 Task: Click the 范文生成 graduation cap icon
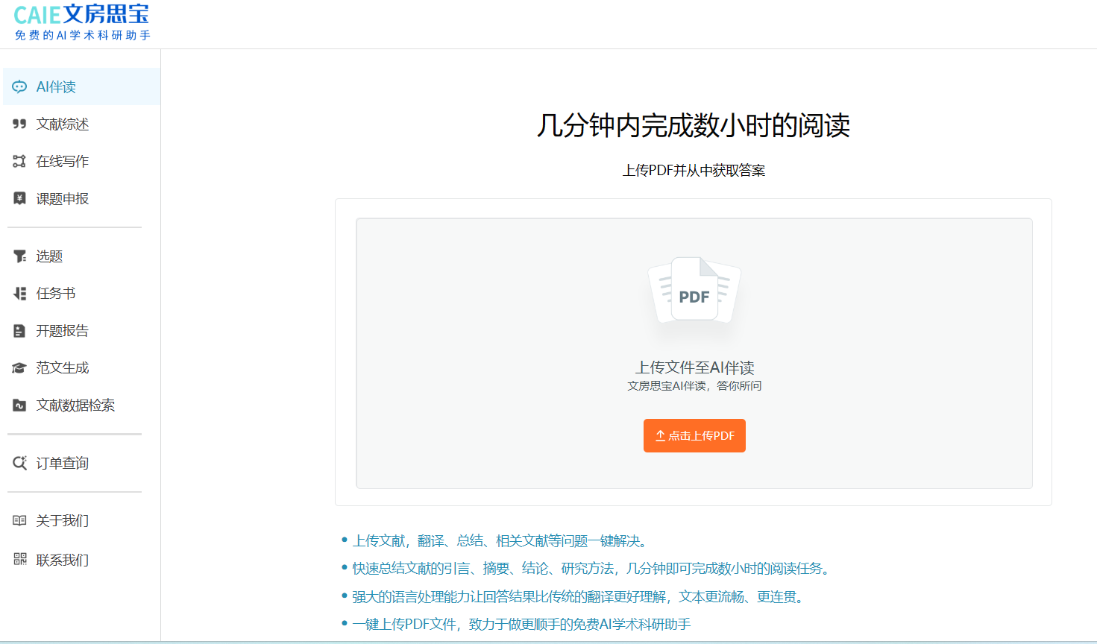point(21,367)
